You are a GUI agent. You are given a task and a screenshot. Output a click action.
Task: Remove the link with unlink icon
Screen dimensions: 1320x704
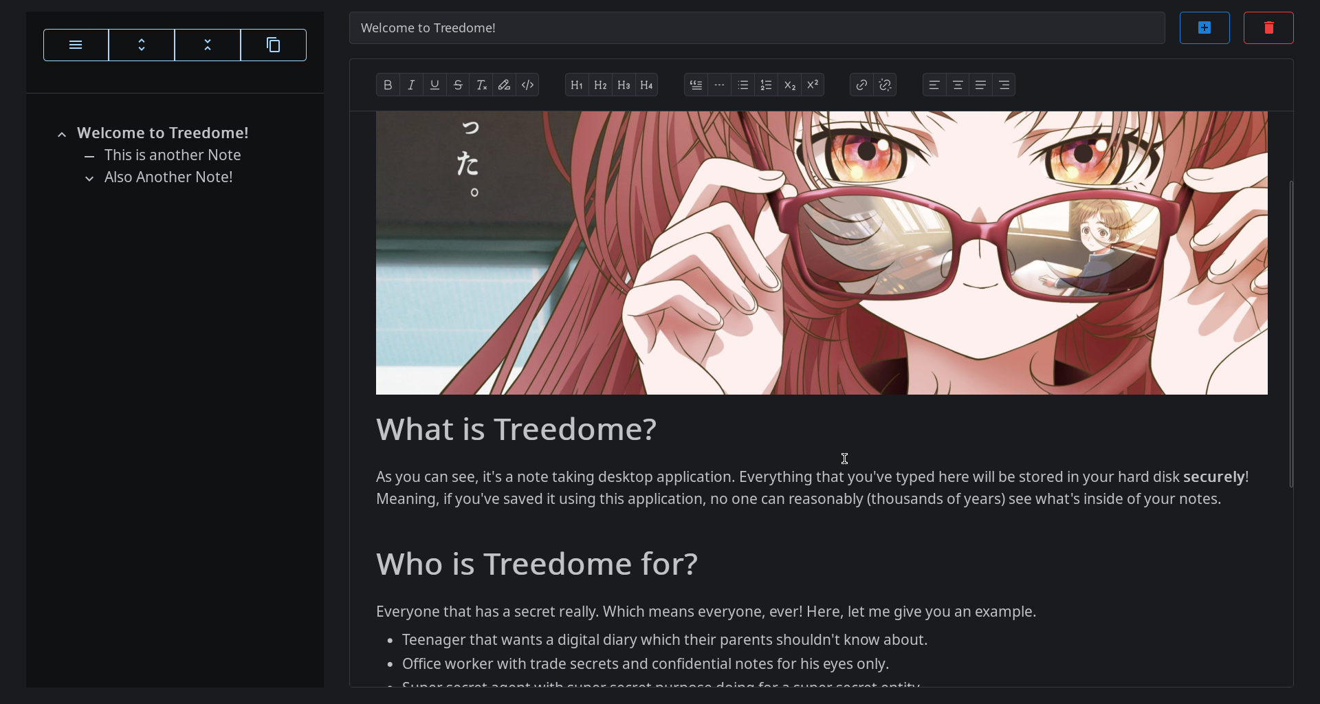(x=885, y=85)
